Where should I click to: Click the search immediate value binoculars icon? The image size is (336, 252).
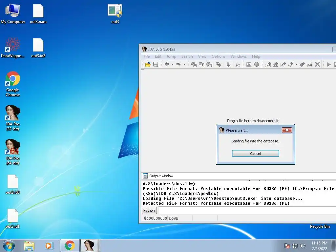point(194,64)
